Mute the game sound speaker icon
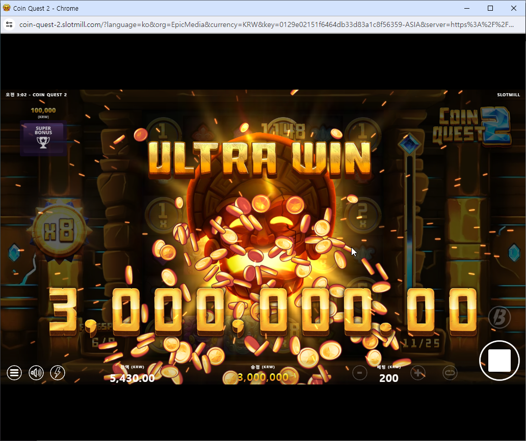 (x=36, y=373)
